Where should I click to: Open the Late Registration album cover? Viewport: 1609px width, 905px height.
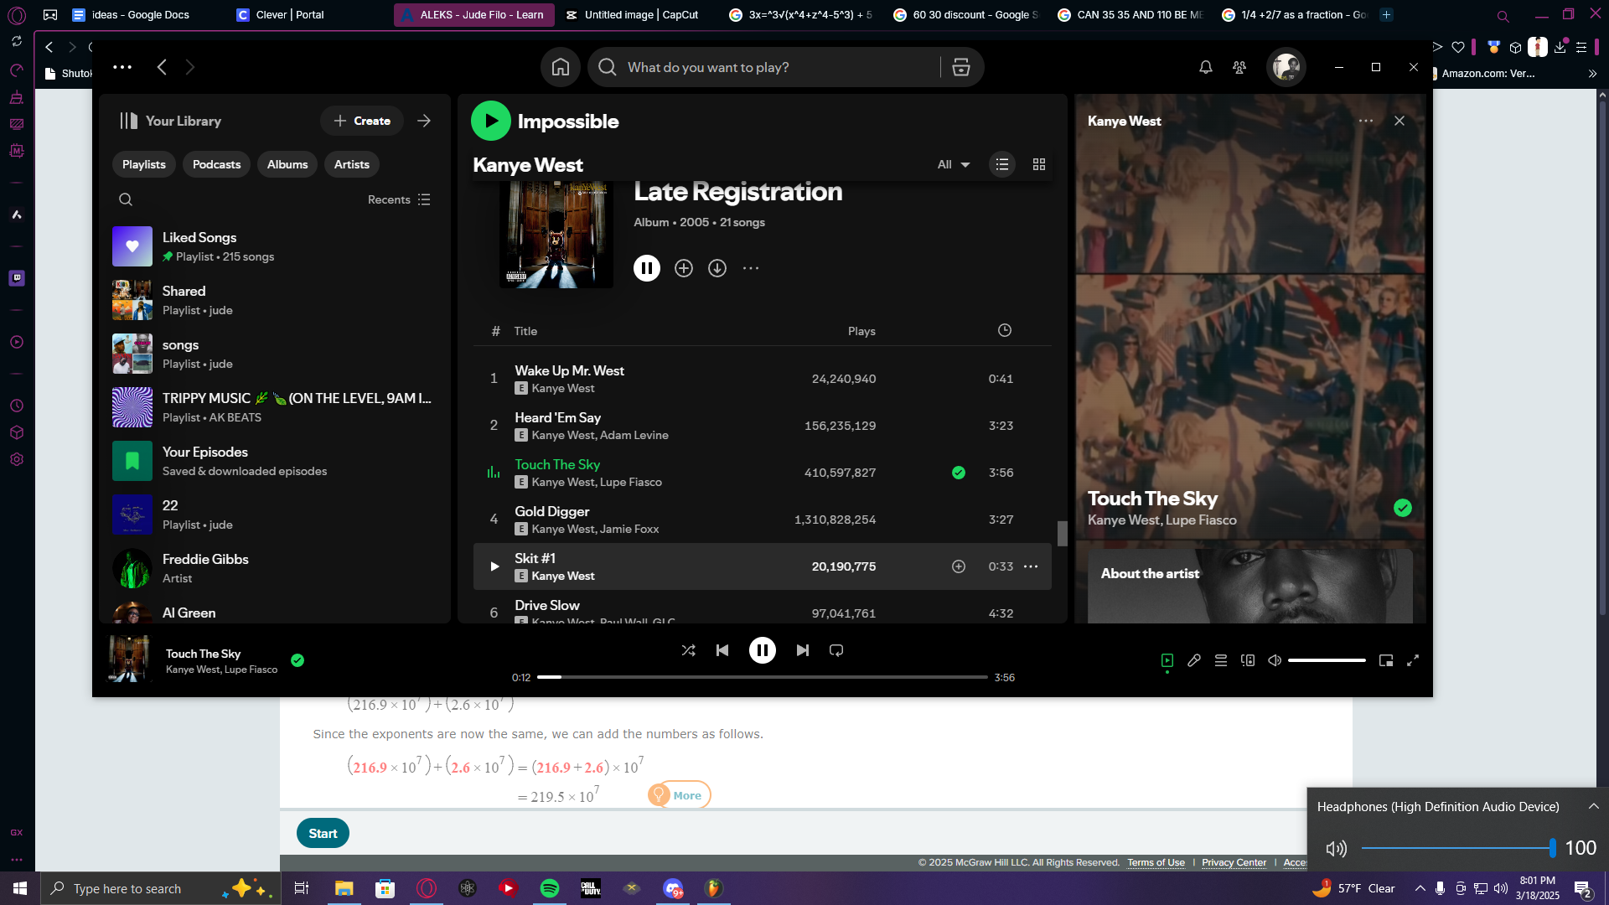click(556, 235)
